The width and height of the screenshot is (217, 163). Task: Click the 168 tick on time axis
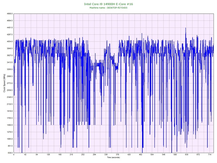tap(60, 155)
